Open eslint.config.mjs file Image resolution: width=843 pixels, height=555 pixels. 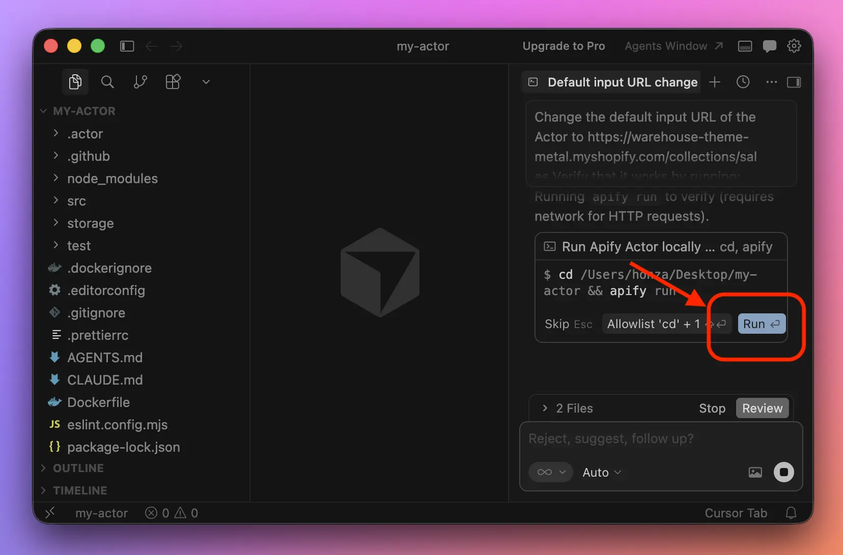[117, 425]
